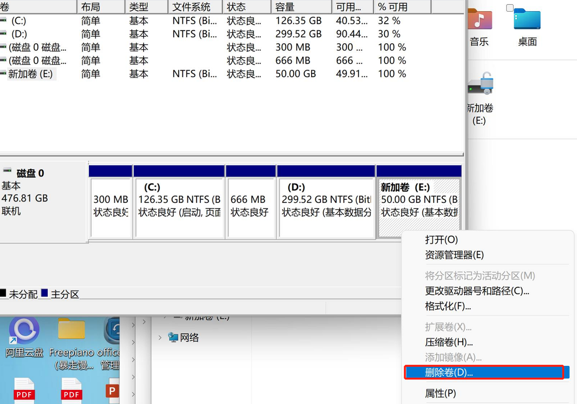Select the Freepiano folder on the desktop
The height and width of the screenshot is (404, 577).
pyautogui.click(x=72, y=344)
